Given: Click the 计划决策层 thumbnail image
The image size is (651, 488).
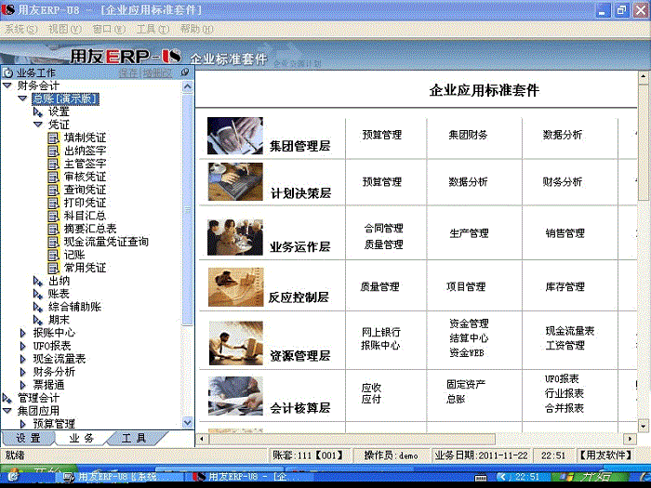Looking at the screenshot, I should (x=235, y=182).
